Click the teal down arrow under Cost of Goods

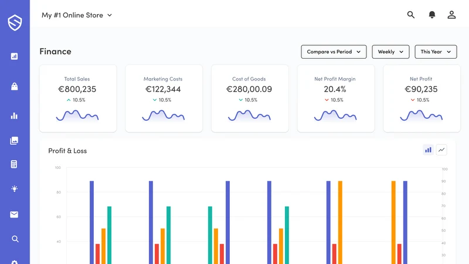pos(241,100)
